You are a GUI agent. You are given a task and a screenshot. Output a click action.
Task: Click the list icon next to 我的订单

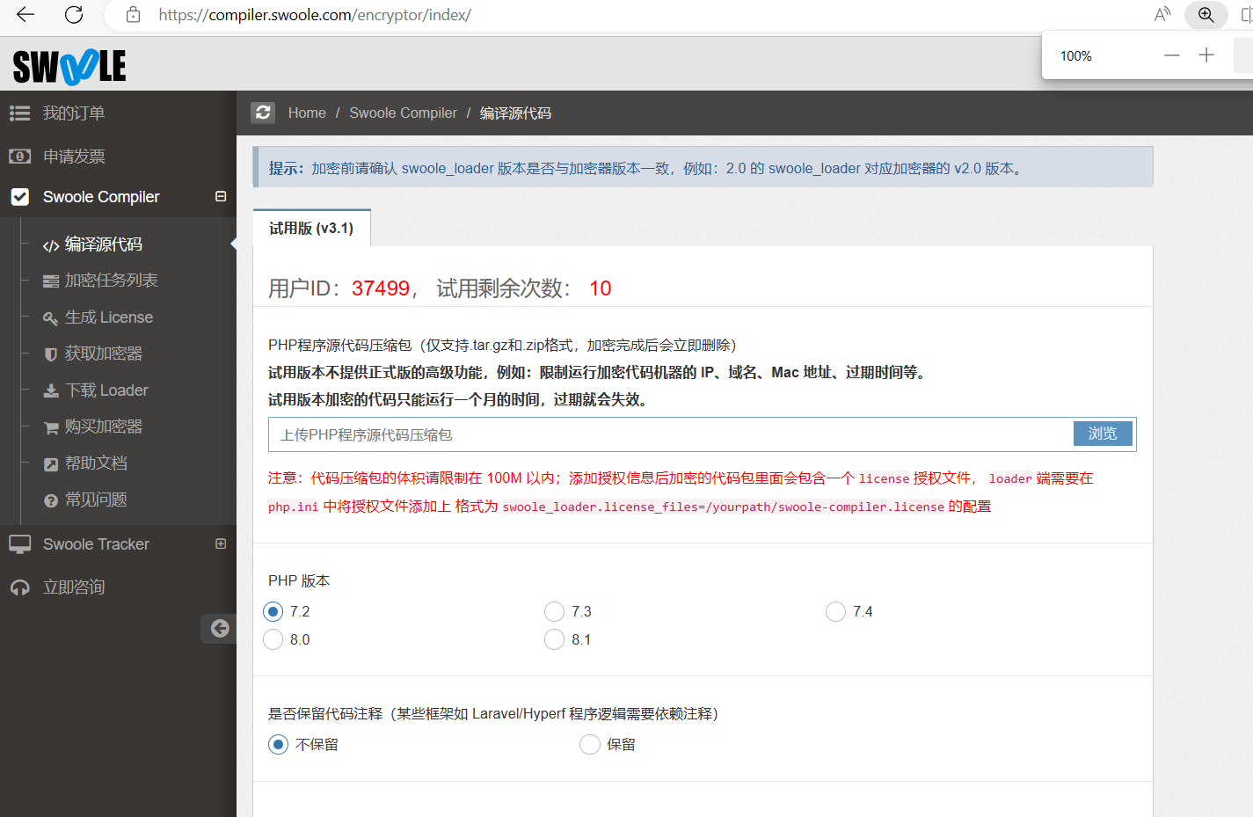[x=19, y=113]
